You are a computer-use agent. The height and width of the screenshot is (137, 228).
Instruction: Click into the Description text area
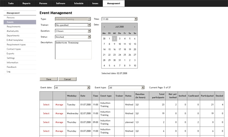73,50
